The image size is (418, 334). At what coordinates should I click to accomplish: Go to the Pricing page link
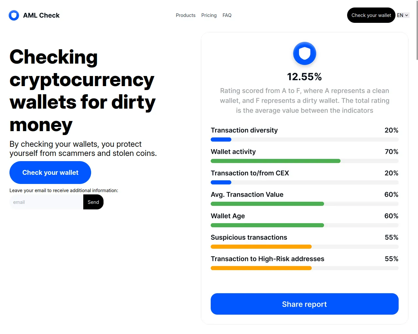[209, 15]
